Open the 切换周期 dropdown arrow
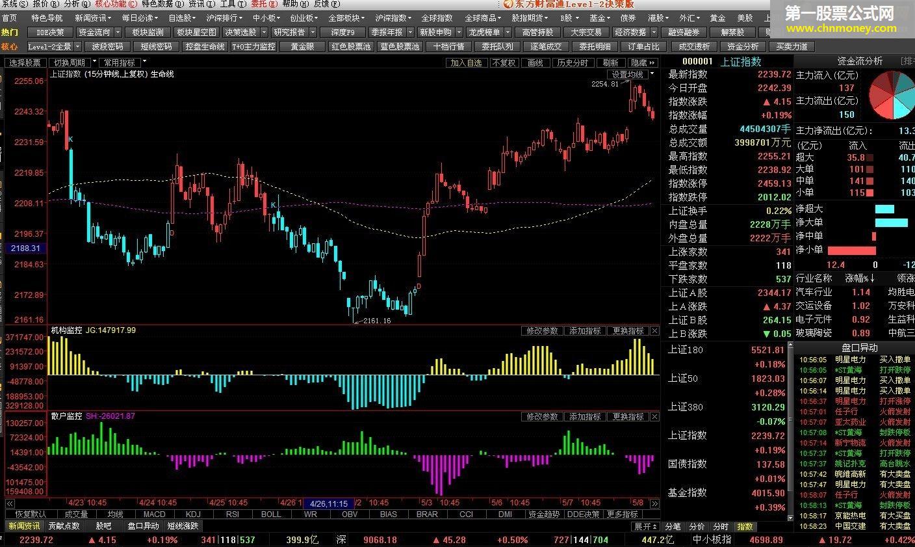 click(x=94, y=62)
